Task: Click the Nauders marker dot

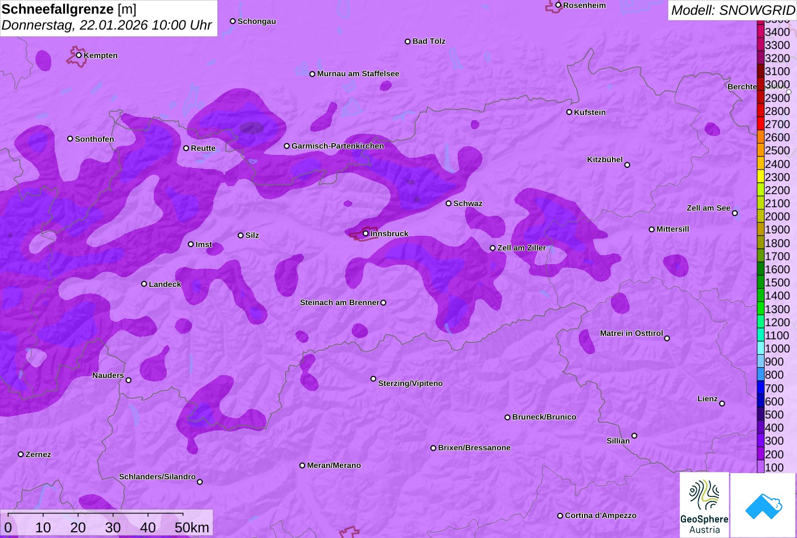Action: (129, 380)
